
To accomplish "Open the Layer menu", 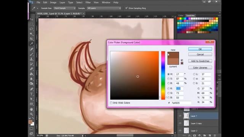I will pyautogui.click(x=63, y=3).
